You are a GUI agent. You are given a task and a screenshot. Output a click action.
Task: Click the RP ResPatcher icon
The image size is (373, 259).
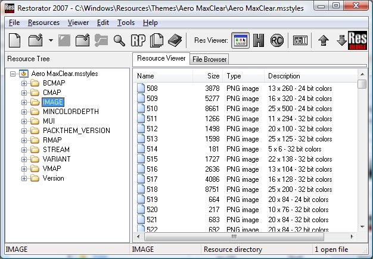[x=138, y=40]
